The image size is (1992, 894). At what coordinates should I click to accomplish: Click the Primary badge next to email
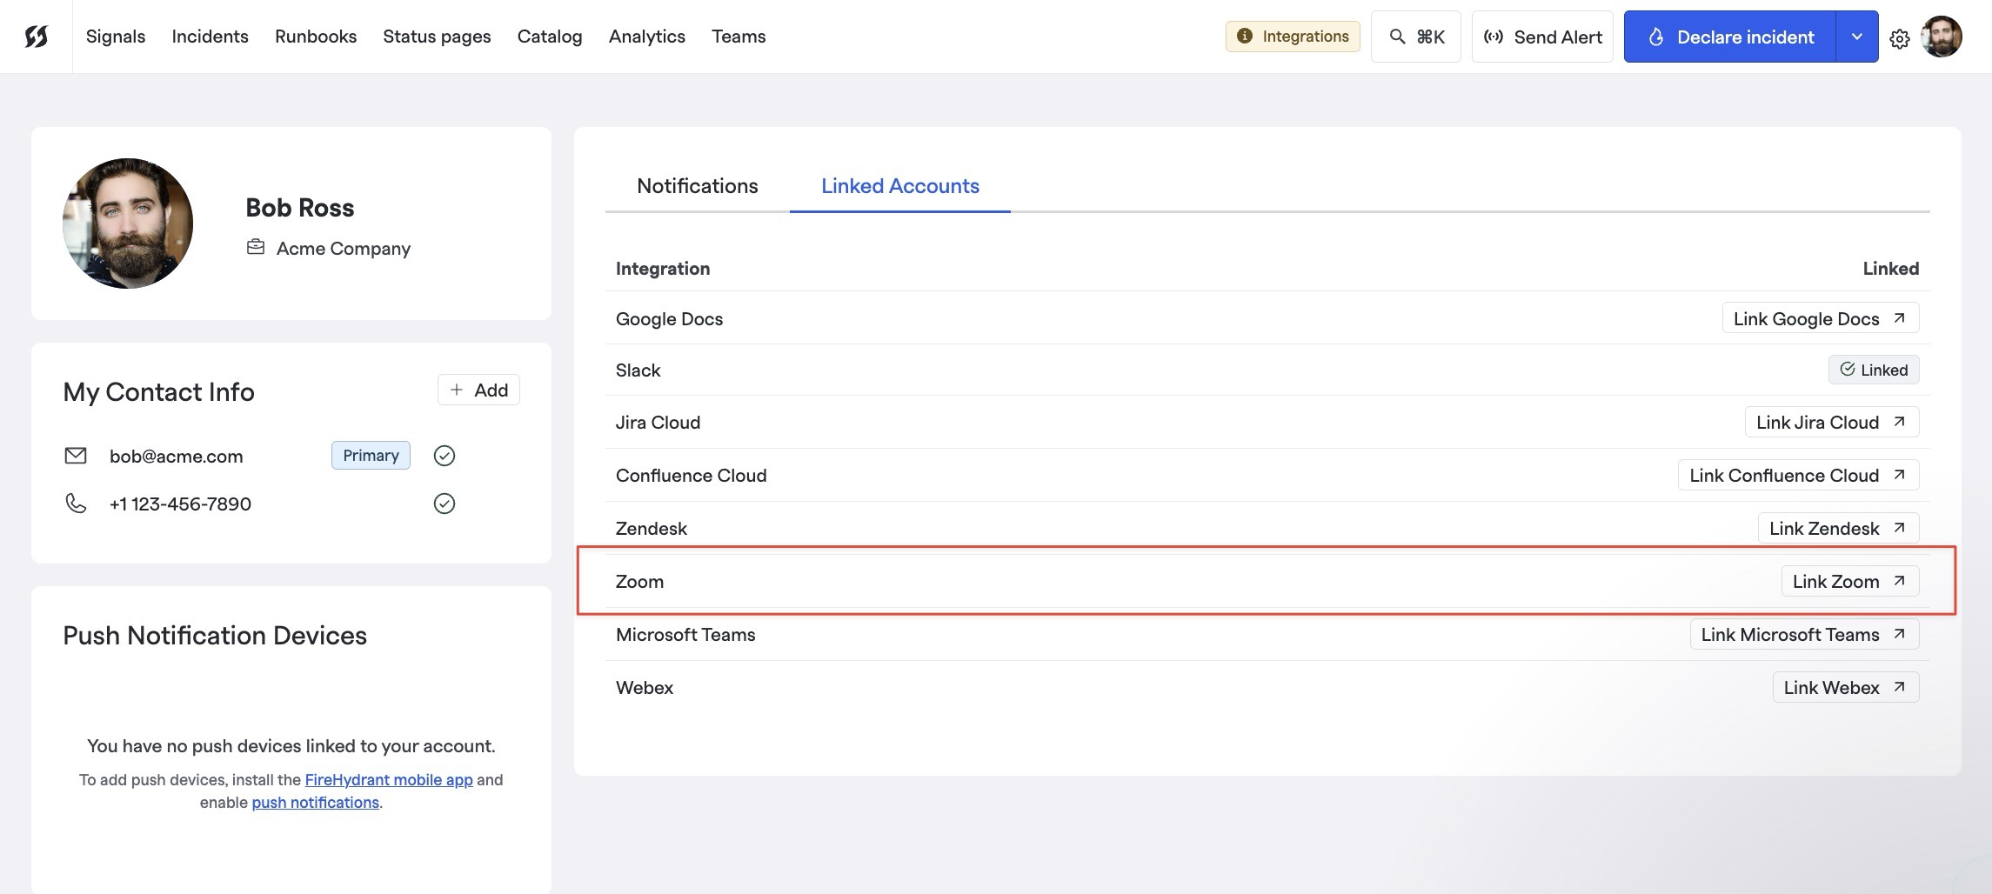tap(371, 455)
